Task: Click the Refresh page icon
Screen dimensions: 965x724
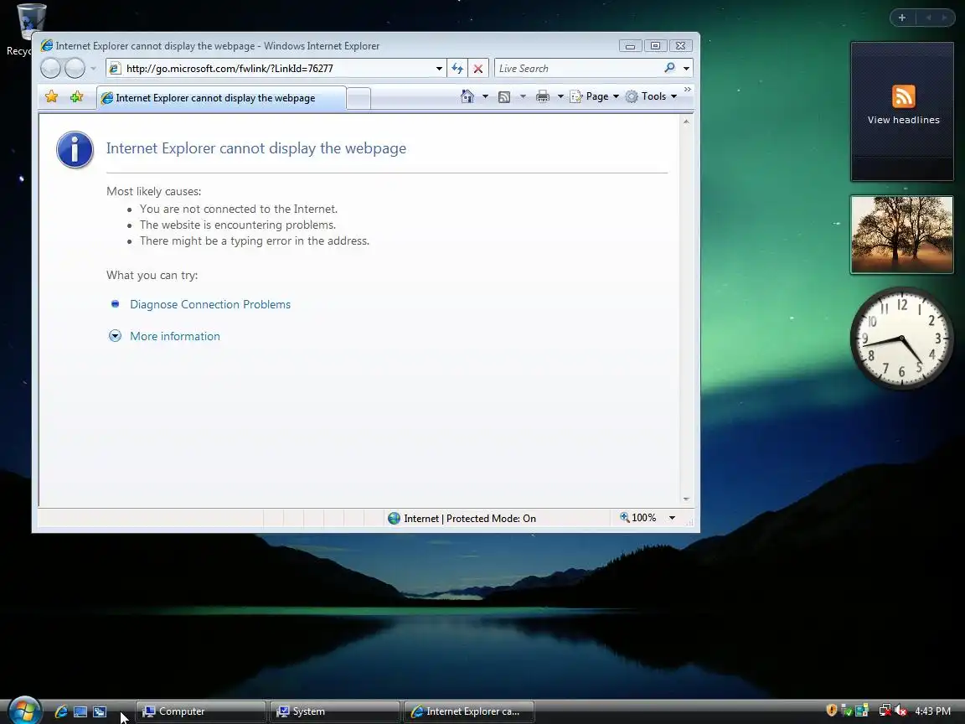Action: coord(457,69)
